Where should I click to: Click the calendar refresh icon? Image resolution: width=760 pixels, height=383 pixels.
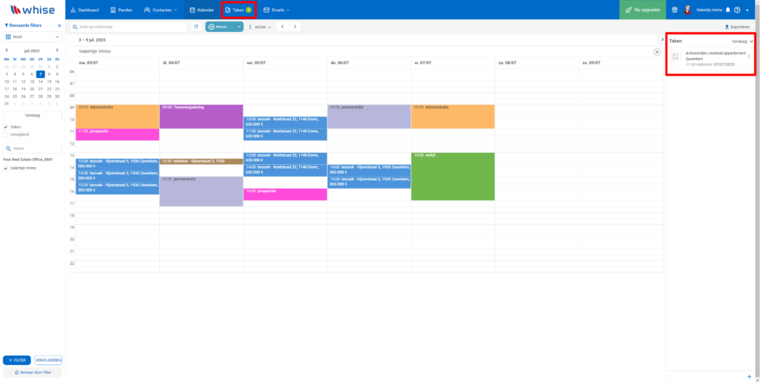pyautogui.click(x=196, y=27)
